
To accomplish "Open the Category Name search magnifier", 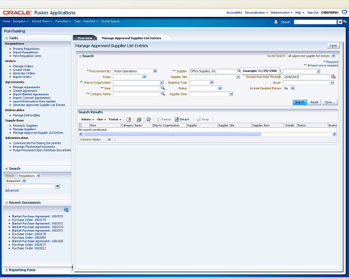I will [163, 94].
